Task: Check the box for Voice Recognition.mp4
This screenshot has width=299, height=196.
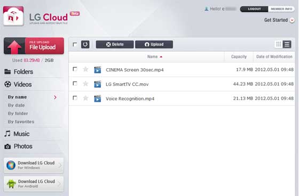Action: [x=75, y=98]
